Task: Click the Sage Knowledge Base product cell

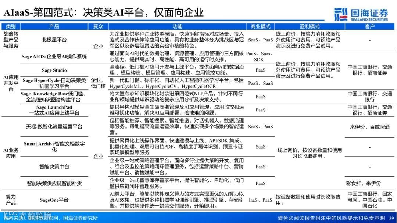Action: [x=54, y=97]
